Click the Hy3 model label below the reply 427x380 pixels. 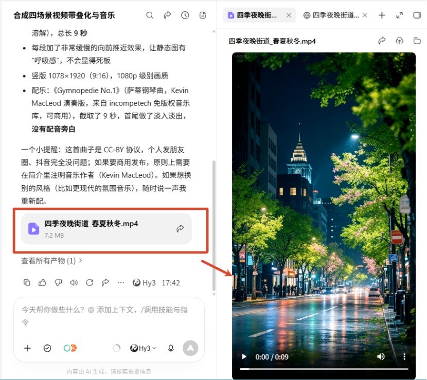coord(145,282)
